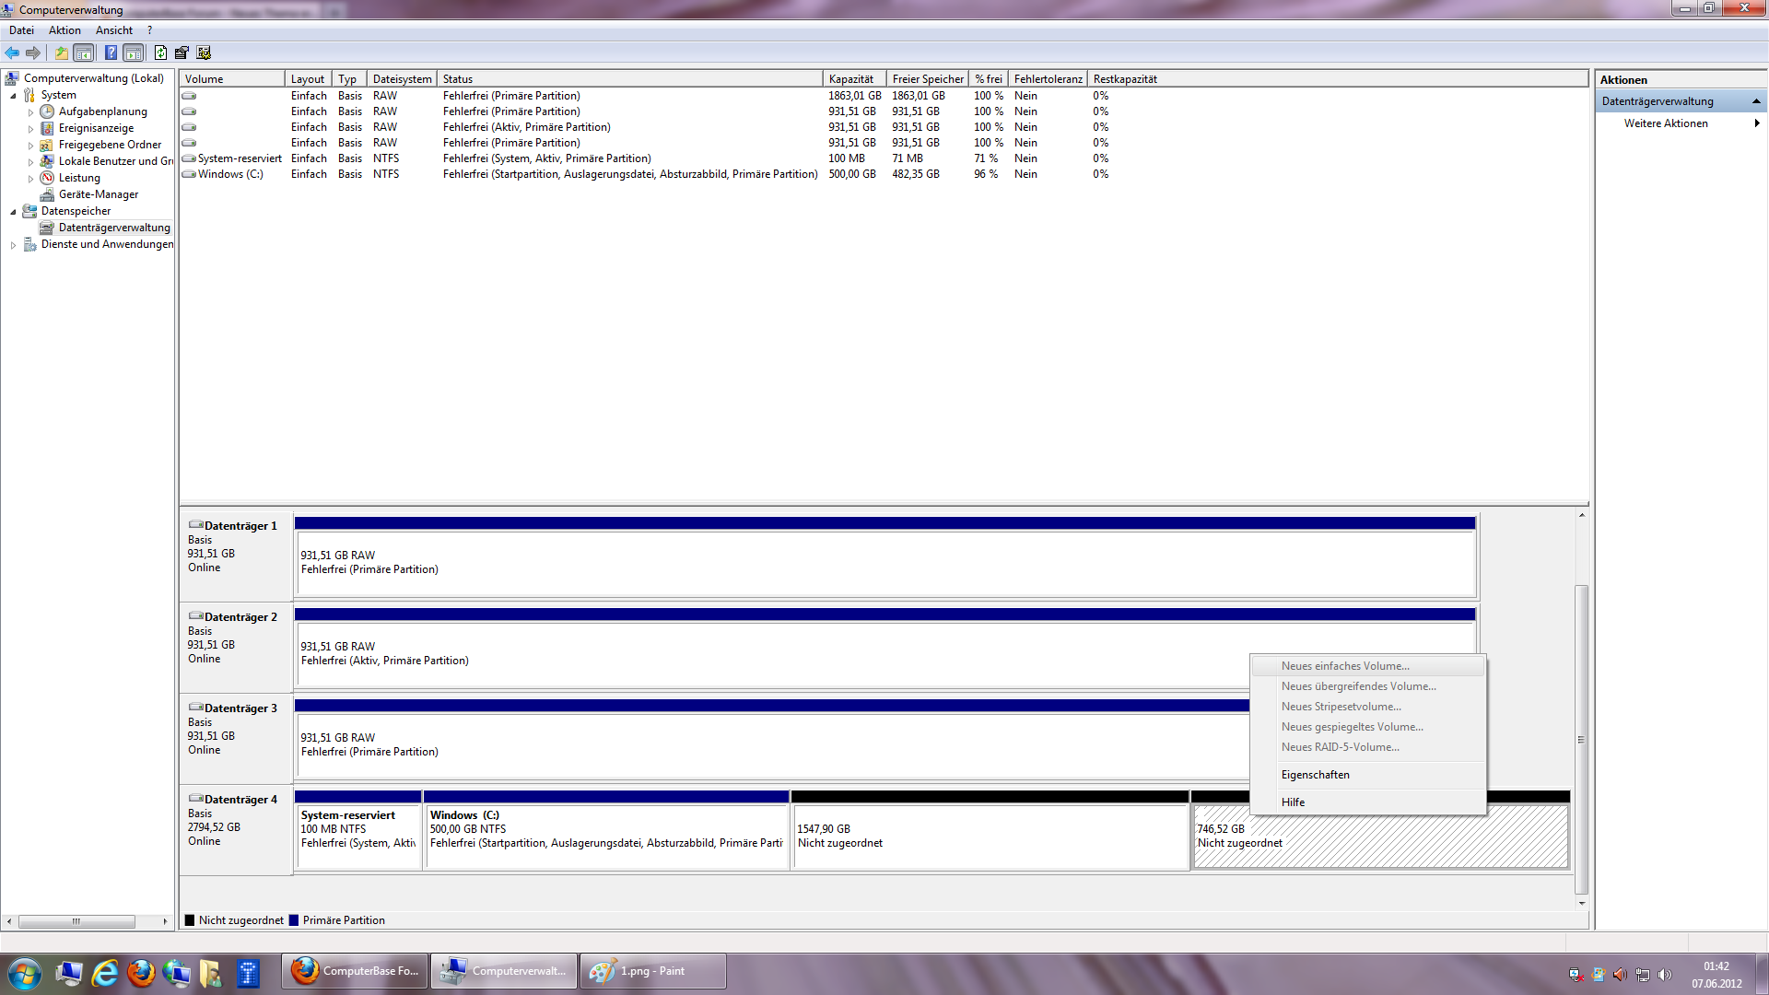Click the horizontal scrollbar in the tree pane

[76, 921]
